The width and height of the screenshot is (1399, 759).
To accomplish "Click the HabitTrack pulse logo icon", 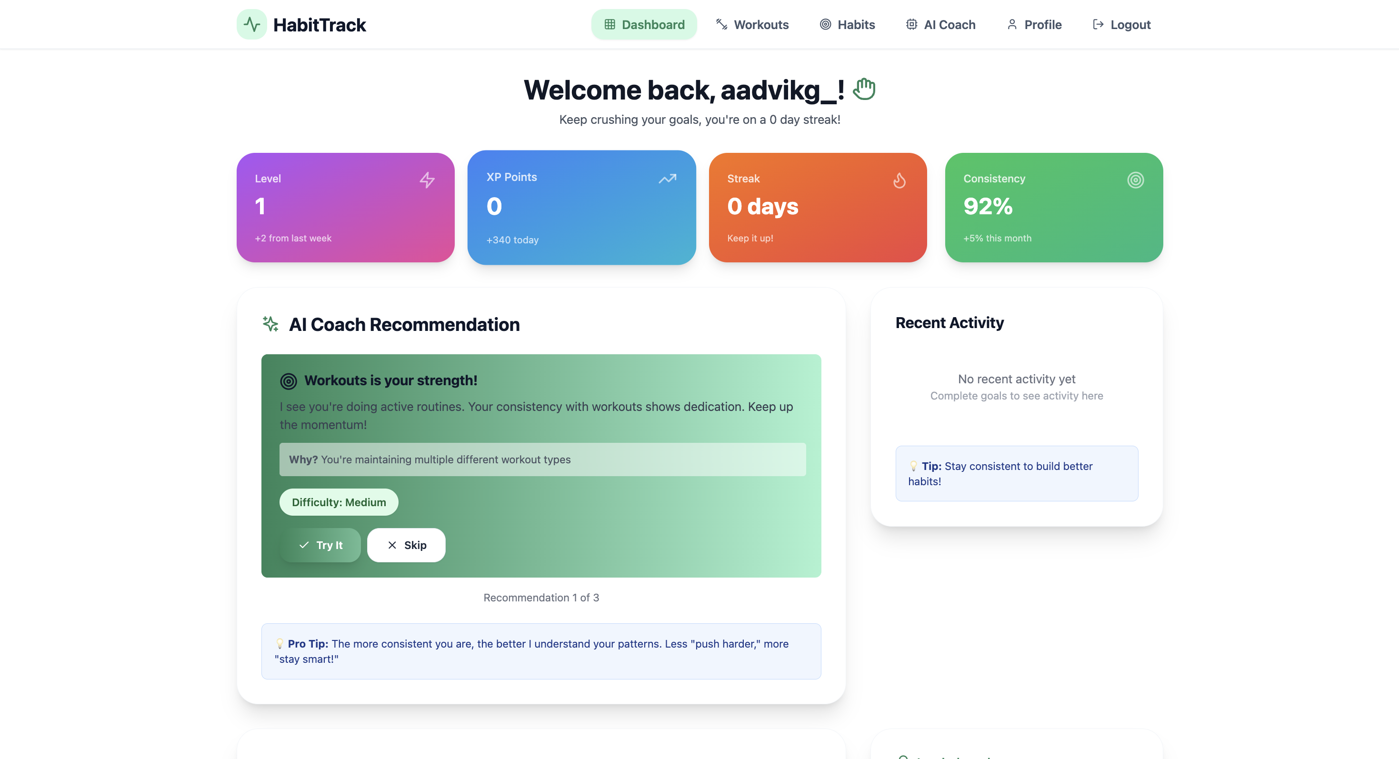I will click(251, 24).
